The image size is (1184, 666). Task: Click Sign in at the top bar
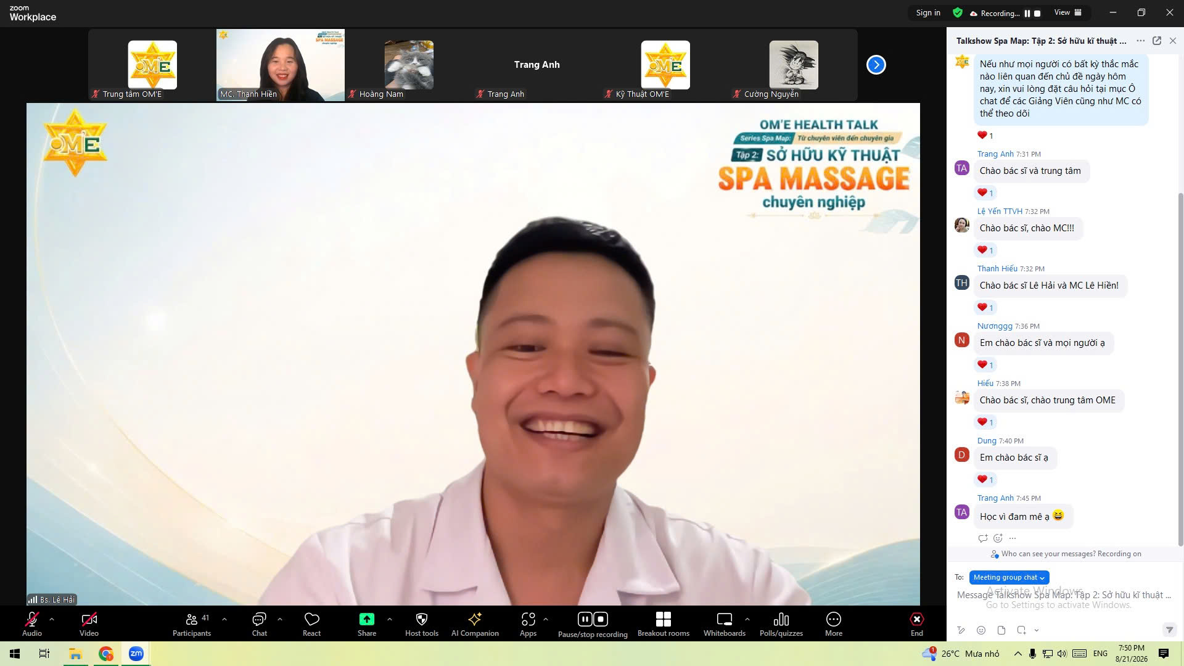click(928, 13)
